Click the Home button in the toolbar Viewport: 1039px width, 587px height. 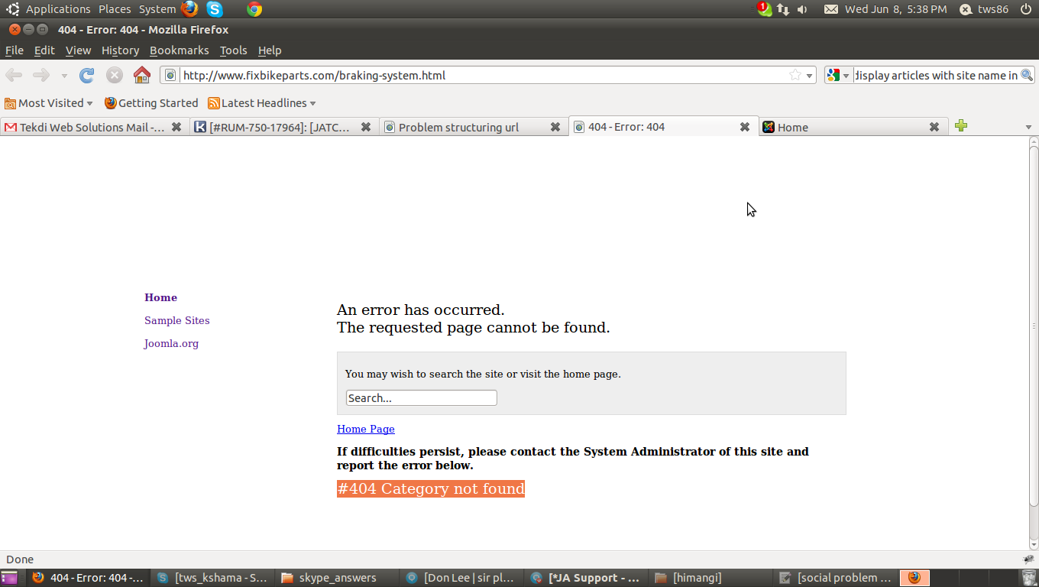pyautogui.click(x=142, y=75)
